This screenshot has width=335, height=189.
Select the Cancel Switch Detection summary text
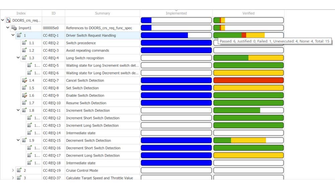[85, 81]
